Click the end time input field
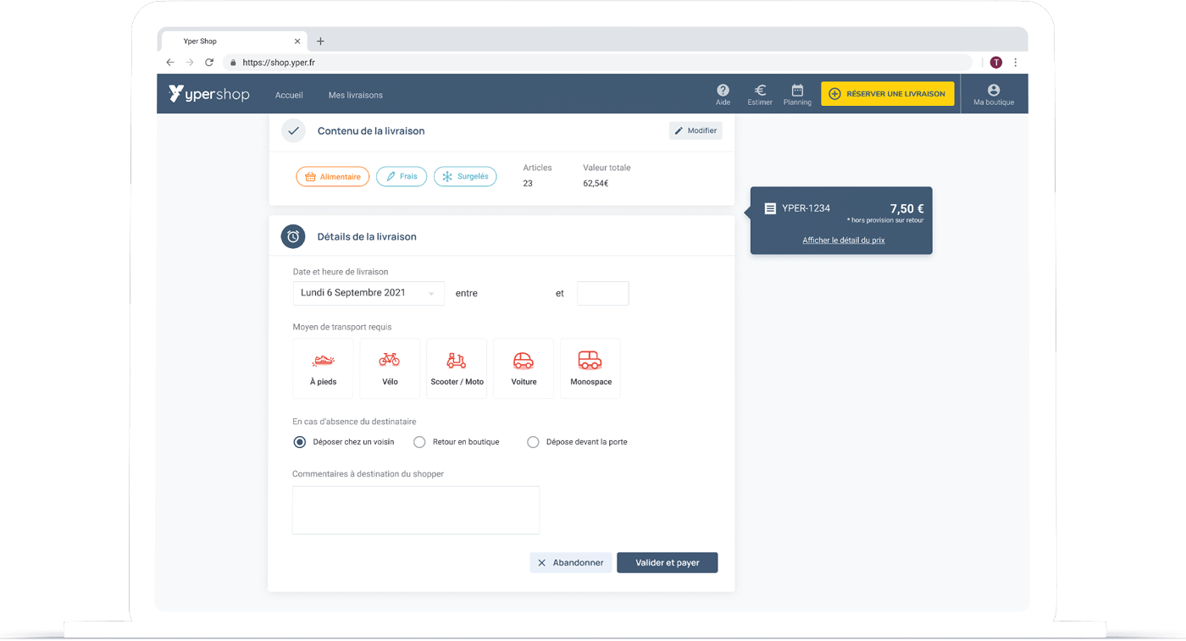Screen dimensions: 1186x641 [602, 294]
